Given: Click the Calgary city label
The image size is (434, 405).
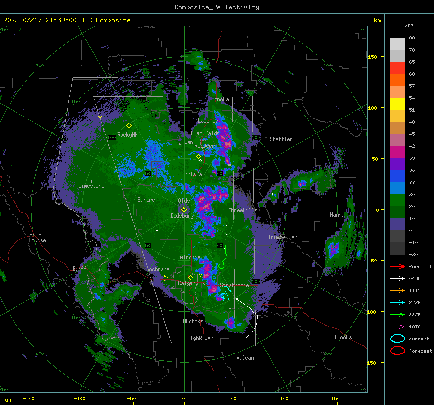Looking at the screenshot, I should 188,283.
